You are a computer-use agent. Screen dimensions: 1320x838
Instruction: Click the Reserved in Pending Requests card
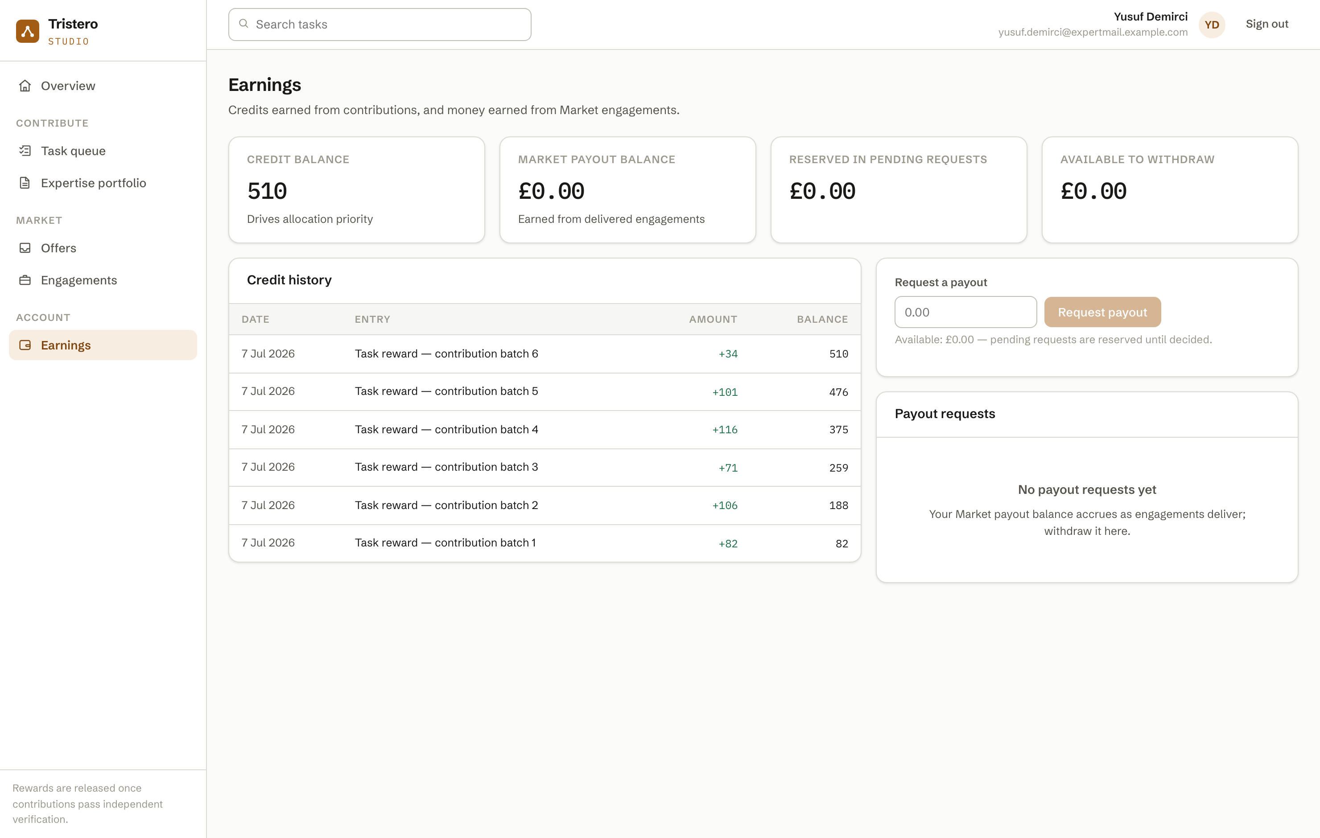(899, 189)
